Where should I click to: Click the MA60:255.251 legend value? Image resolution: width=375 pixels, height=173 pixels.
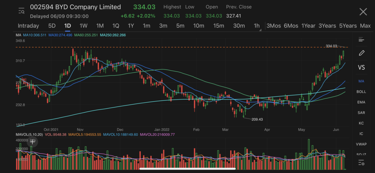pyautogui.click(x=86, y=35)
